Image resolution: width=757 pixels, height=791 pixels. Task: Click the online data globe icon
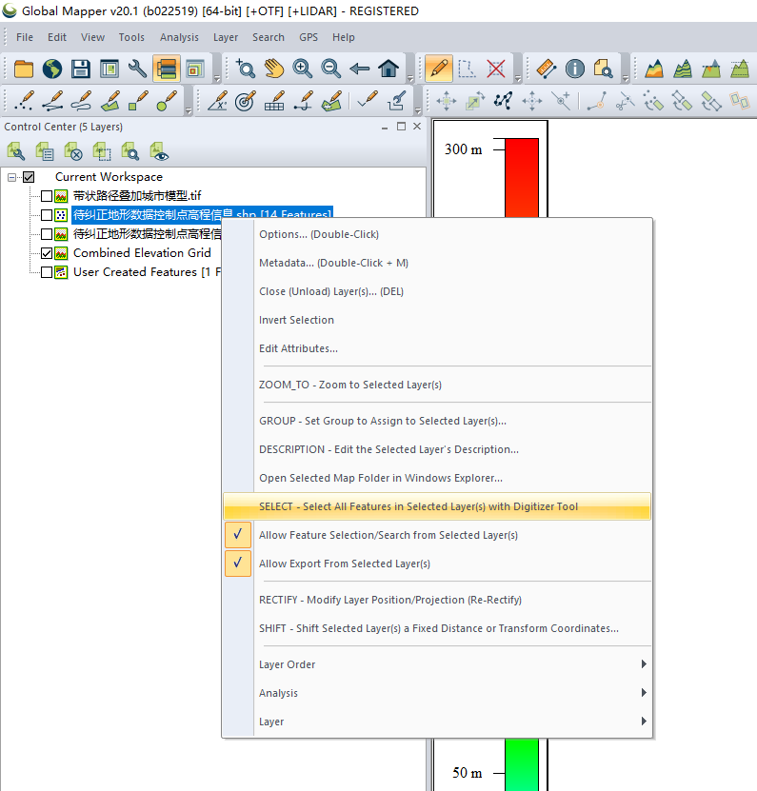(x=52, y=69)
